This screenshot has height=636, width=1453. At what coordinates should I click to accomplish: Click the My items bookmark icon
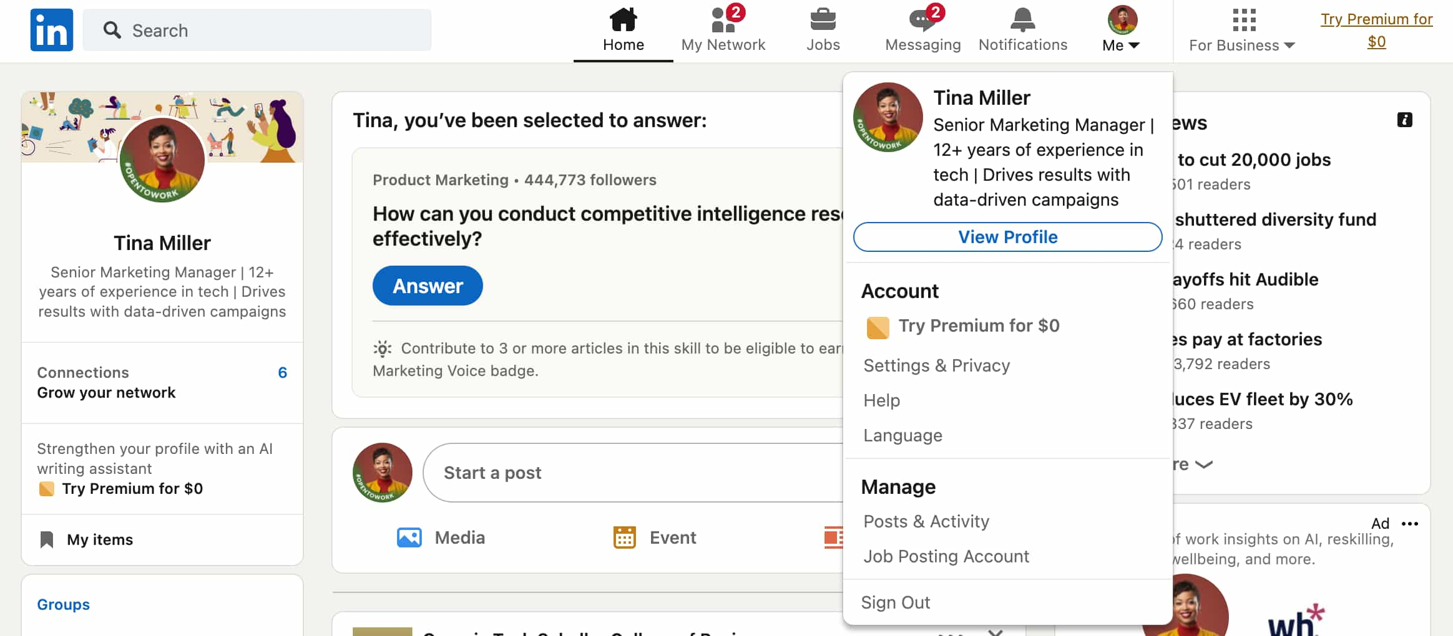tap(47, 539)
